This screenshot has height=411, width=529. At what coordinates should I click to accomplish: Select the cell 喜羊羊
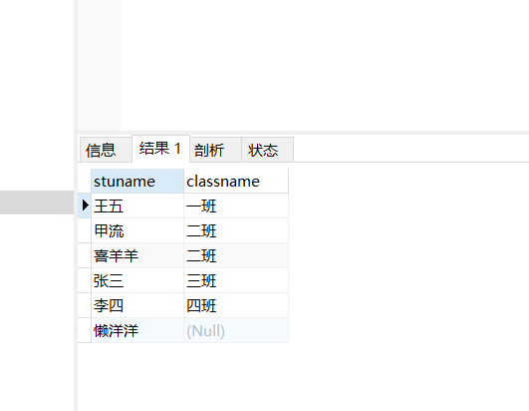tap(137, 255)
